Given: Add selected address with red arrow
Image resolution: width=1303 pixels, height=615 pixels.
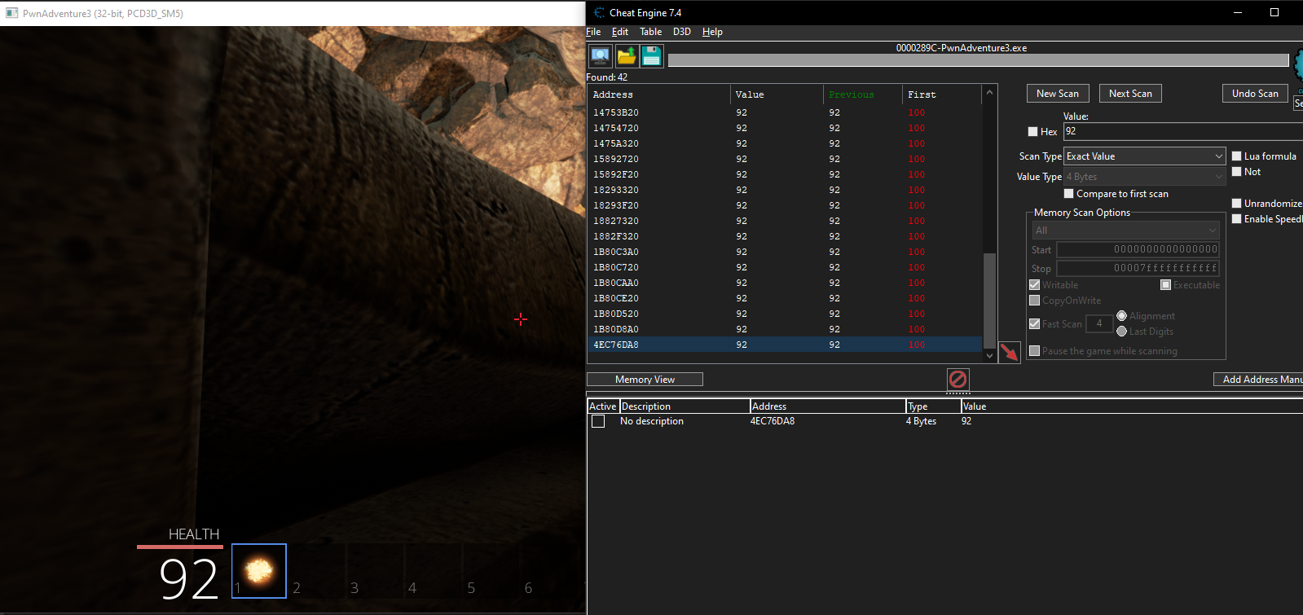Looking at the screenshot, I should [1010, 353].
